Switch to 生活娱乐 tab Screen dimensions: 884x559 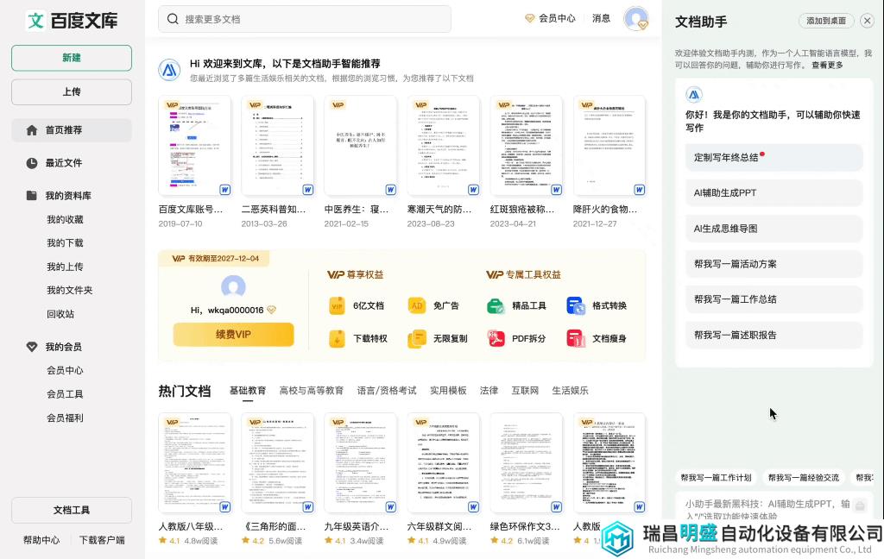[x=570, y=391]
